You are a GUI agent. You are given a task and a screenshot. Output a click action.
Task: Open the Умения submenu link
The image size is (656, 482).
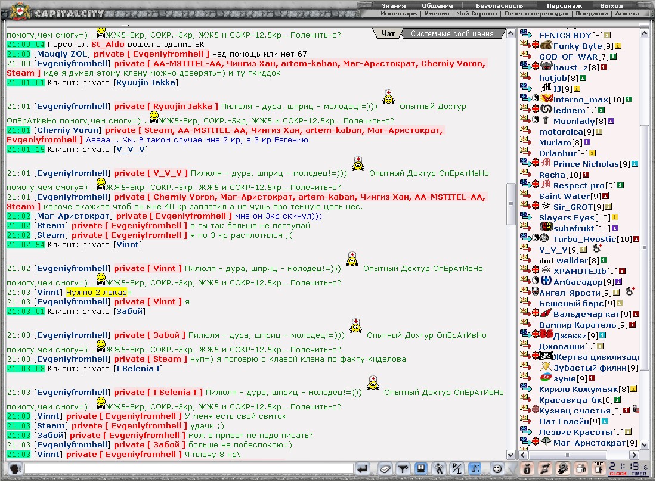pyautogui.click(x=437, y=13)
